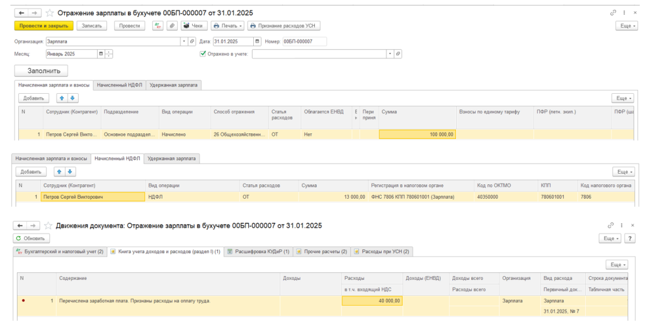645x324 pixels.
Task: Select active tab Начисленная зарплата и взносы above the 100 000,00 table
Action: coord(54,85)
